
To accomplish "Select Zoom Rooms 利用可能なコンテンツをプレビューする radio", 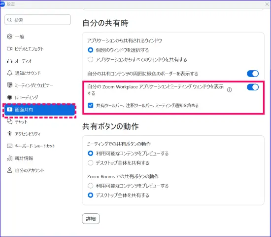I will click(x=90, y=186).
